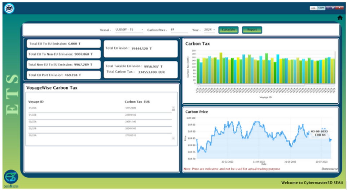Minimize the application window
Image resolution: width=347 pixels, height=190 pixels.
point(328,8)
